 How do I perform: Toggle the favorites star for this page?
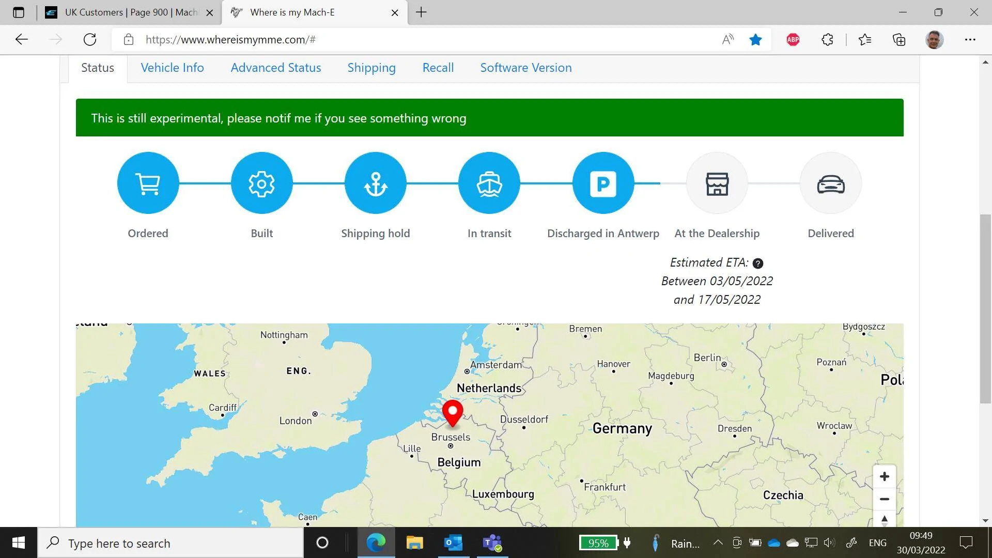point(755,39)
